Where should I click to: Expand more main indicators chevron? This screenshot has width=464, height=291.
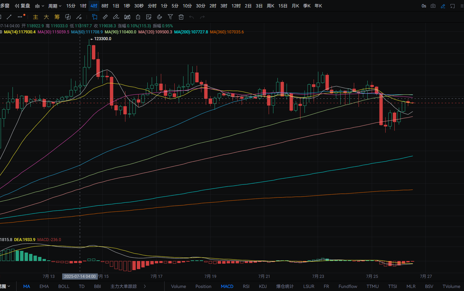click(145, 286)
